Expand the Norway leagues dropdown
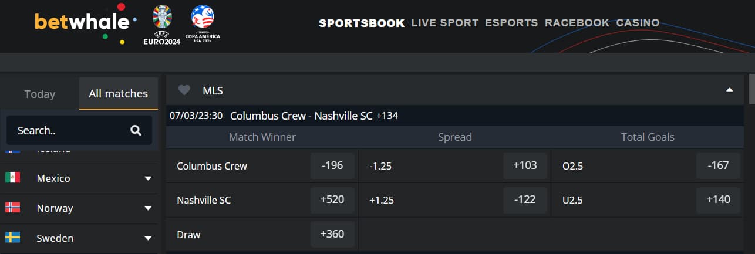755x254 pixels. (x=148, y=208)
